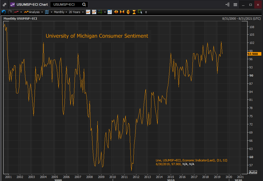Image resolution: width=263 pixels, height=181 pixels.
Task: Open the related tree structure icon
Action: click(228, 5)
